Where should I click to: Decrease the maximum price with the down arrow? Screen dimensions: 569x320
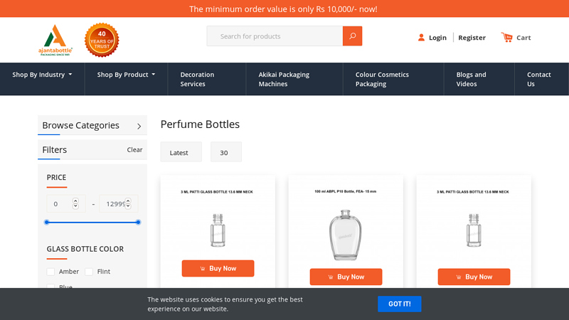[128, 206]
